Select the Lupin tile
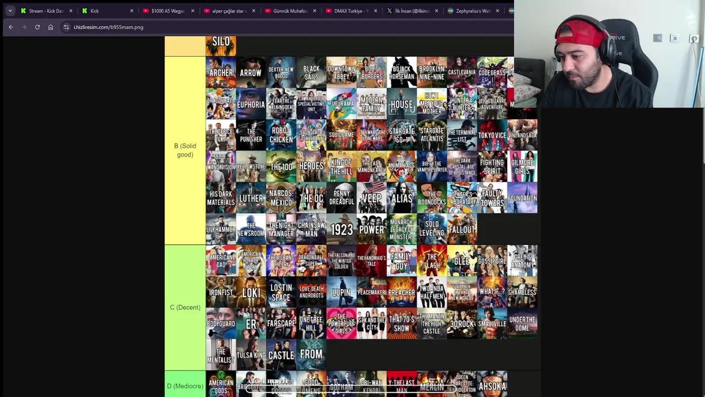This screenshot has width=705, height=397. 341,292
